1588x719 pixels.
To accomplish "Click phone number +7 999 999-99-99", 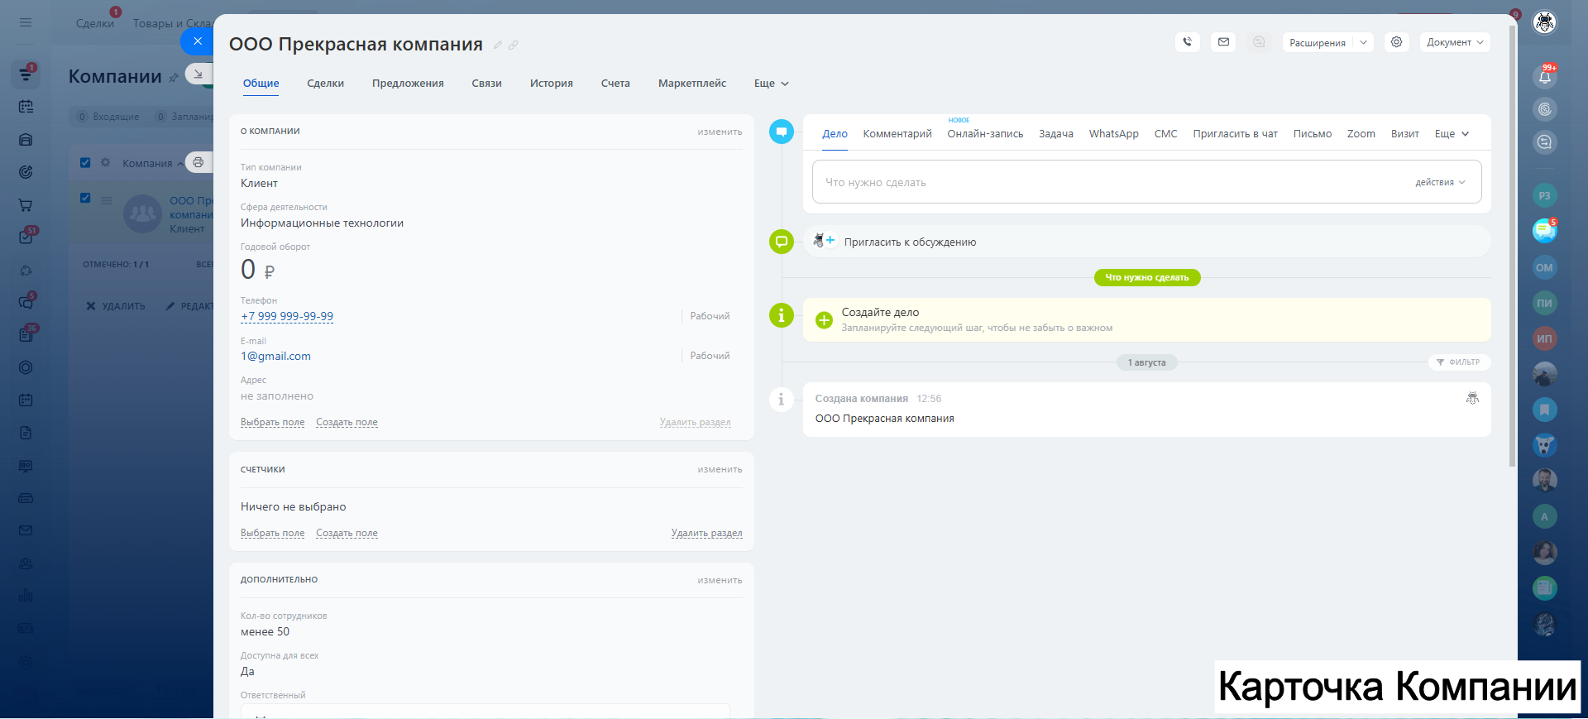I will click(287, 316).
